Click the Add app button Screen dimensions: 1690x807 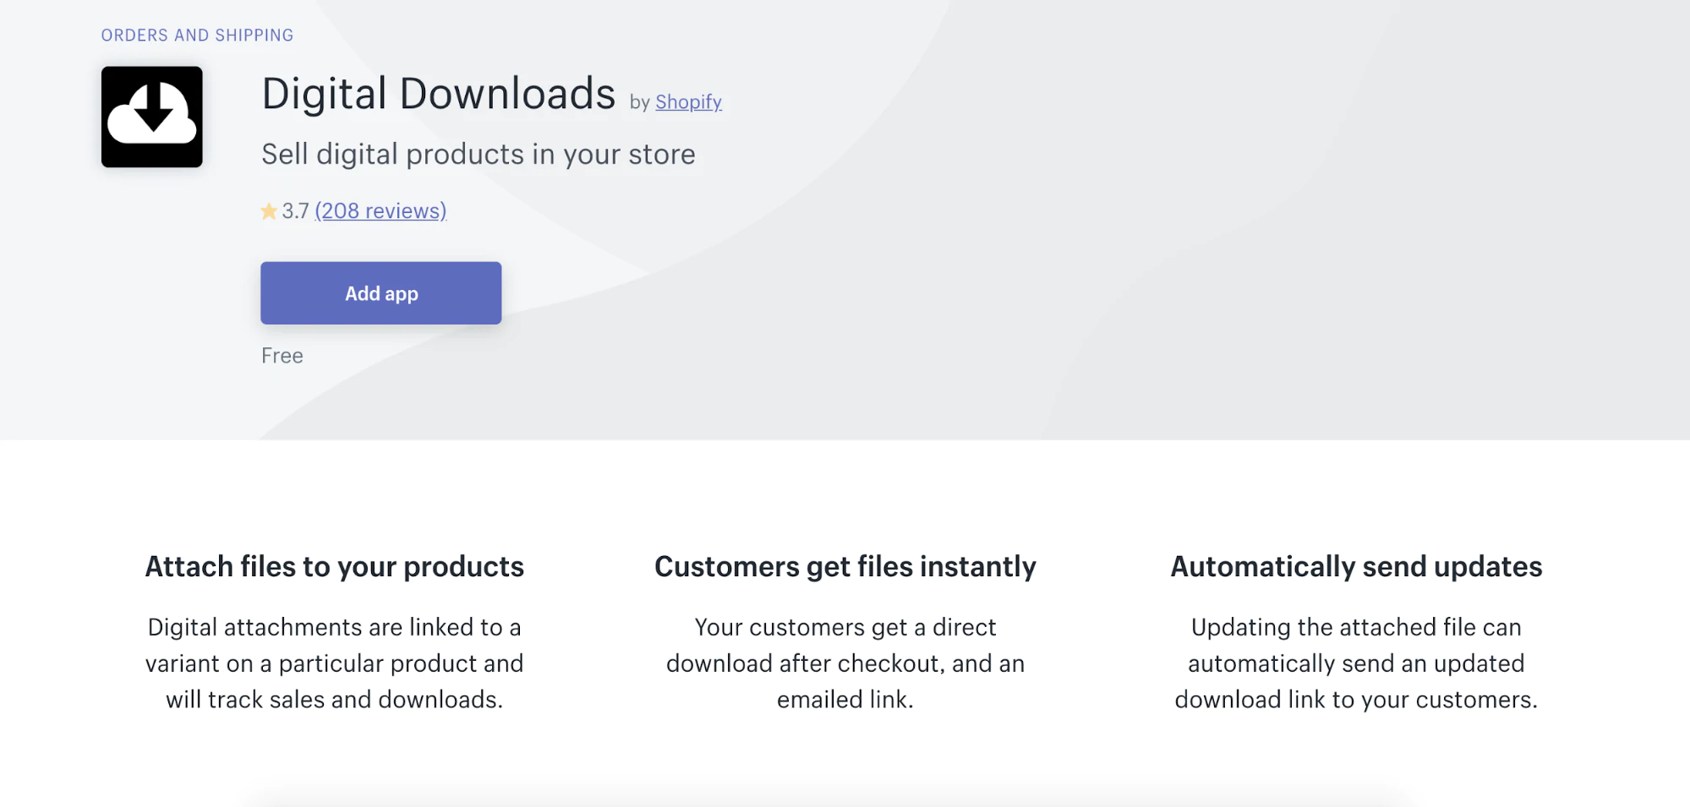(x=381, y=293)
